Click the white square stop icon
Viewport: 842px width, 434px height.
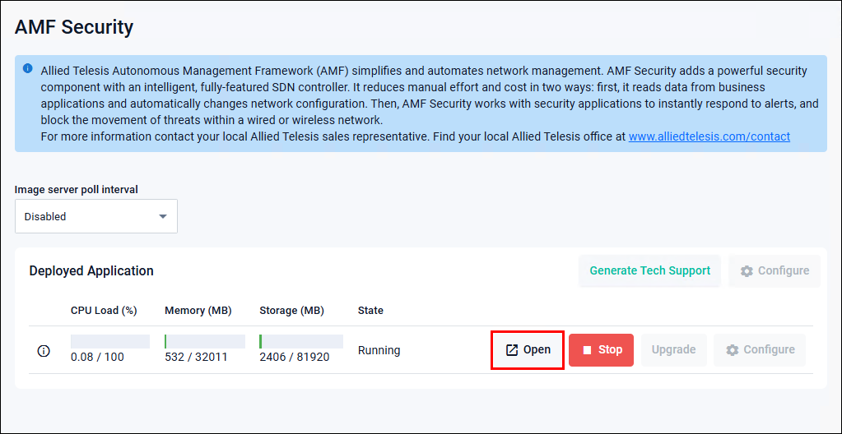[588, 350]
